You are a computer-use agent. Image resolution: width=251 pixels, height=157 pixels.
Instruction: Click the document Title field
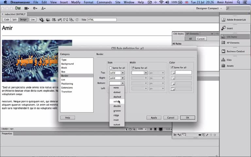pyautogui.click(x=102, y=20)
